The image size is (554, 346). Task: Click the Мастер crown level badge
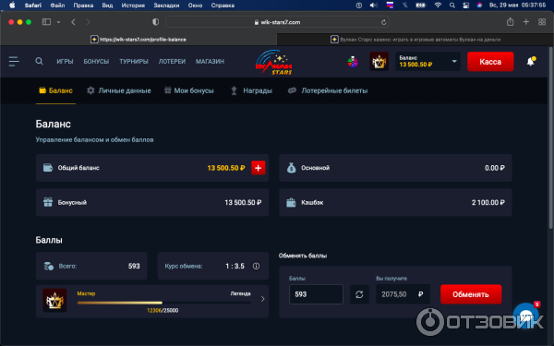point(54,300)
